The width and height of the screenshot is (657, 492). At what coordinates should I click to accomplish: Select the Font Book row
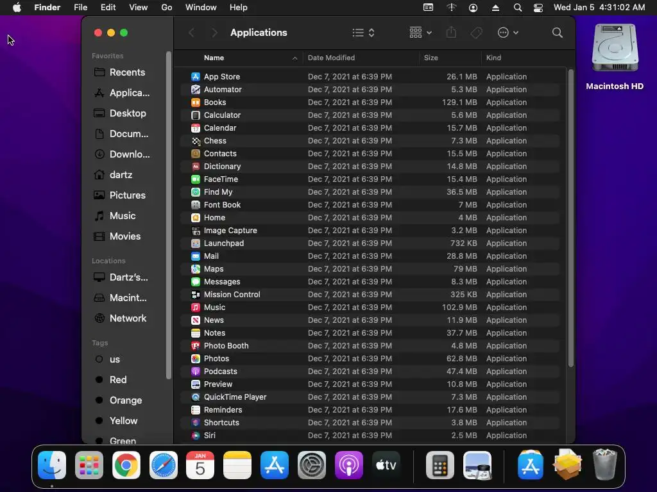click(370, 205)
